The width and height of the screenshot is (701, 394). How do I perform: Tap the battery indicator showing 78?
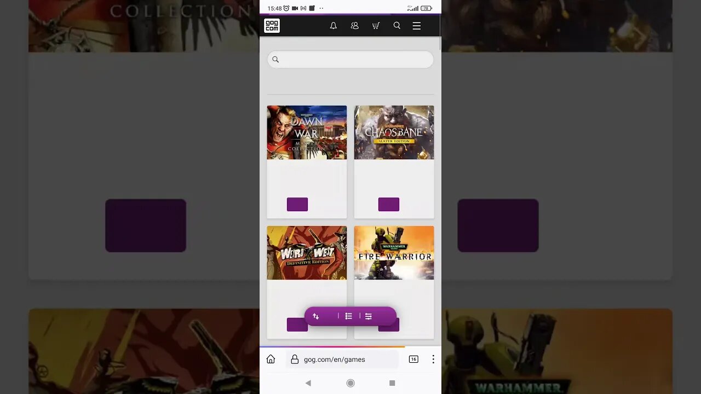427,8
